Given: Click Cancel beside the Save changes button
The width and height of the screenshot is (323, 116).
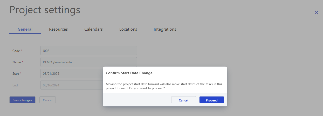Looking at the screenshot, I should (47, 100).
